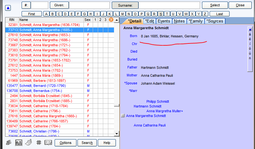Viewport: 255px width, 149px height.
Task: Jump to Last in the index
Action: [219, 14]
